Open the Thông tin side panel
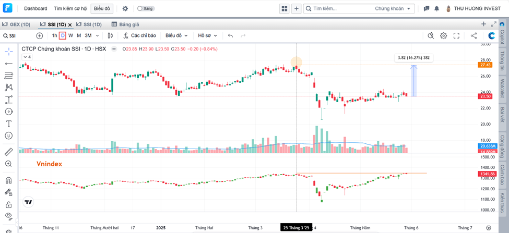 click(x=502, y=60)
